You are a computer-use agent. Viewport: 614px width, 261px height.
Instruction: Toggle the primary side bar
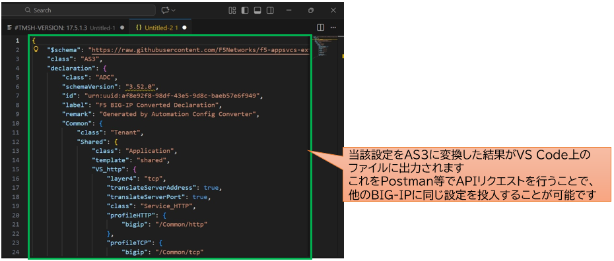coord(245,10)
